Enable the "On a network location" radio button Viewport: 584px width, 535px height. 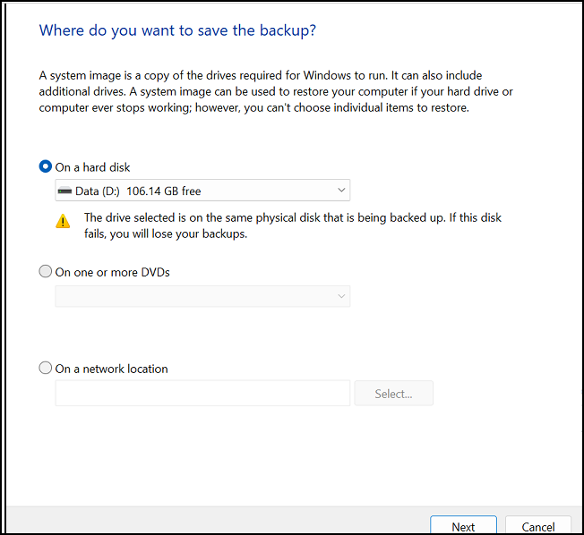coord(46,368)
